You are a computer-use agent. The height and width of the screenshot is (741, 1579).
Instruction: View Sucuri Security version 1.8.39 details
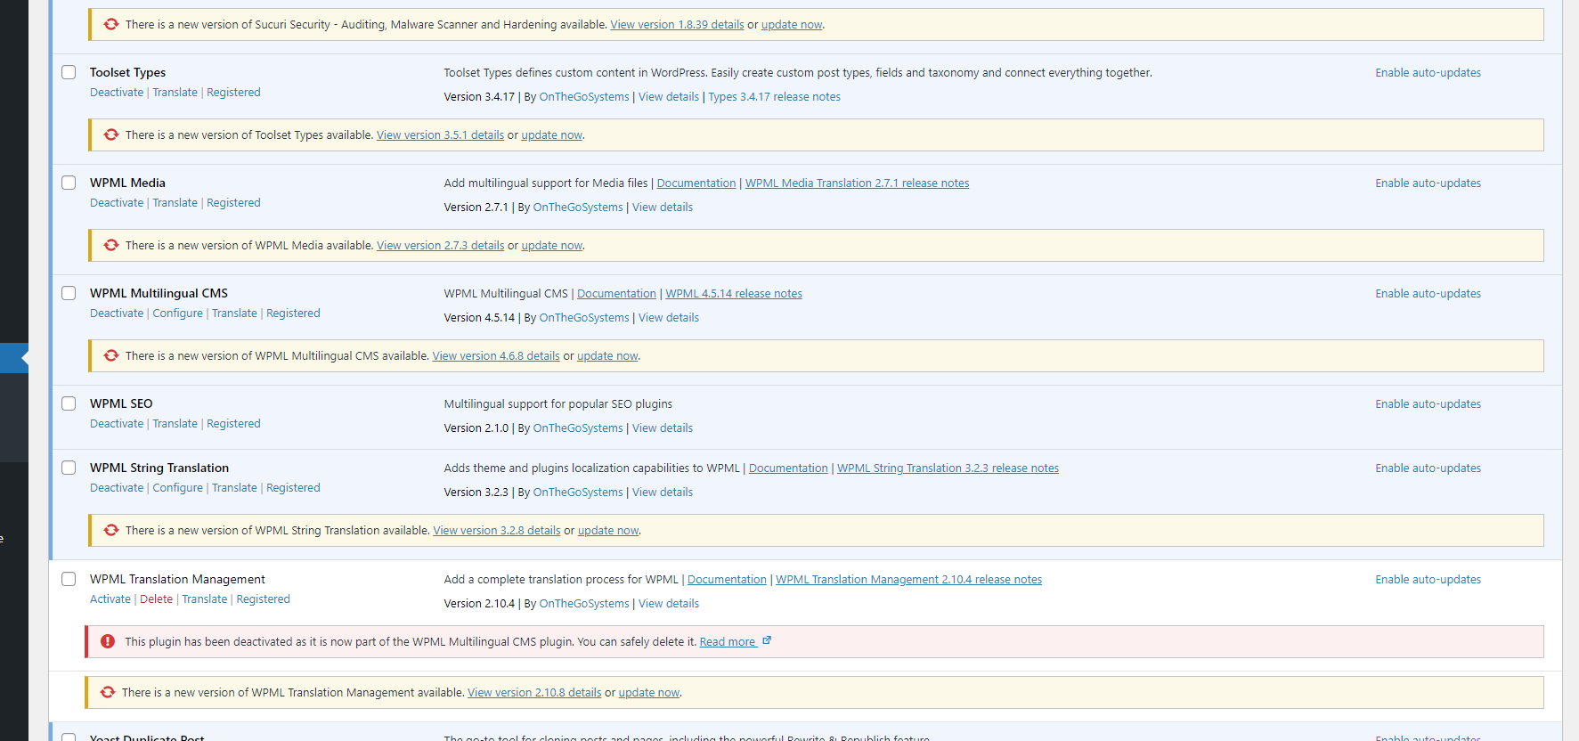coord(677,25)
